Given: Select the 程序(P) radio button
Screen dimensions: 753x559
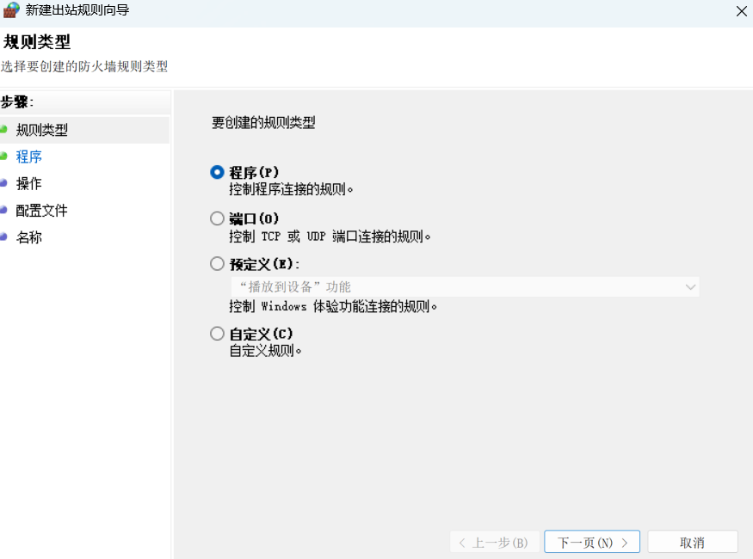Looking at the screenshot, I should [217, 172].
